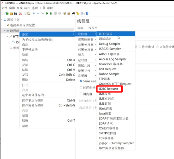This screenshot has width=174, height=159.
Task: Enable the 延迟创建 checkbox
Action: pyautogui.click(x=81, y=87)
